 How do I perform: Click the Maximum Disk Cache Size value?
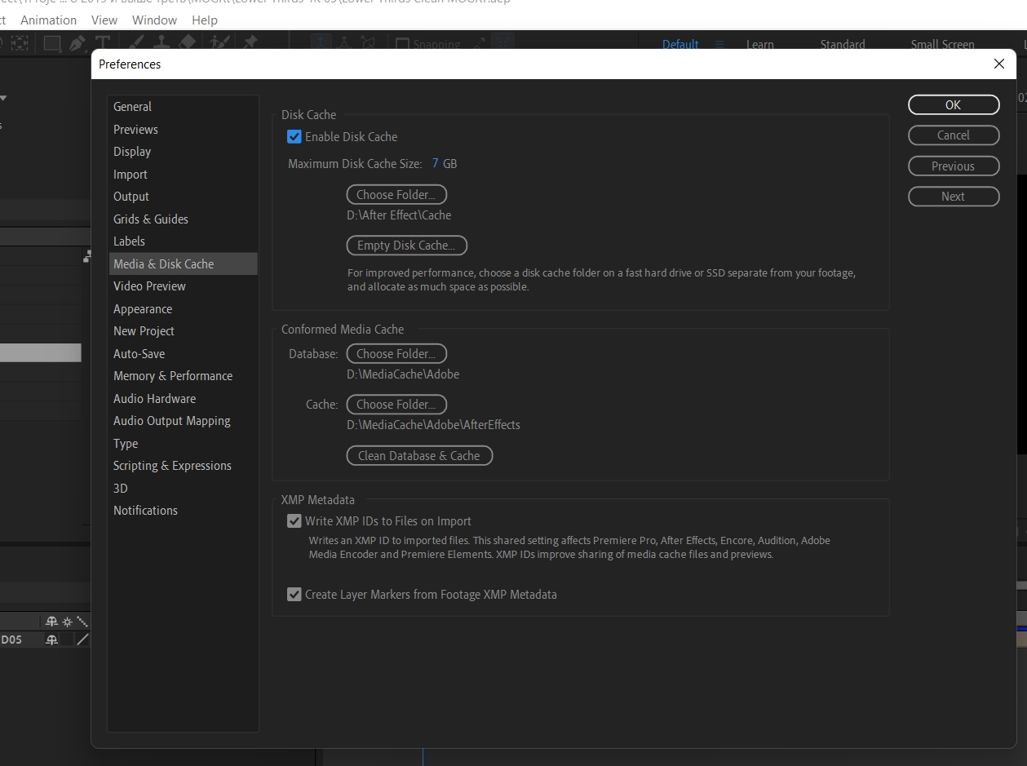[436, 164]
